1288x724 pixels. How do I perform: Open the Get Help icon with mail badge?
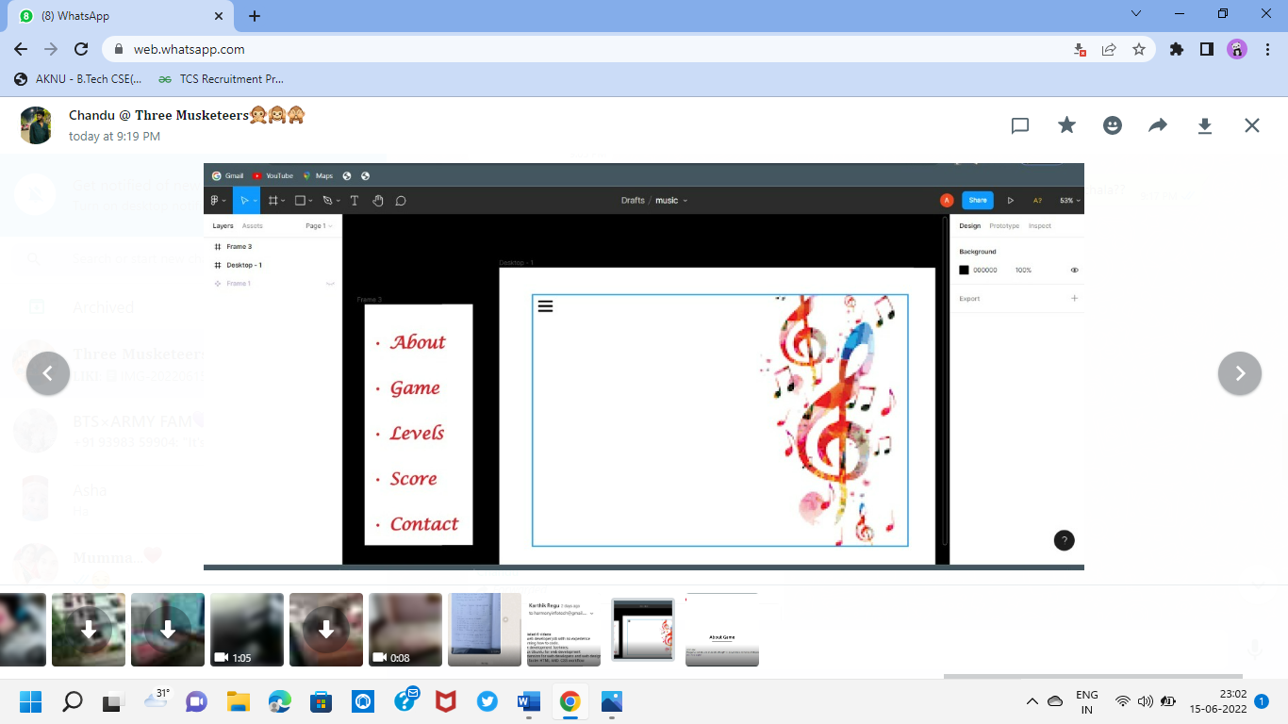click(x=406, y=699)
